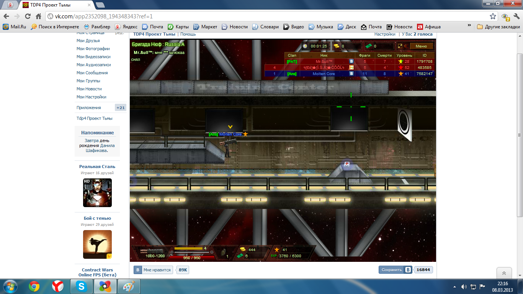The image size is (523, 294).
Task: Bookmark this page with the star icon
Action: click(493, 16)
